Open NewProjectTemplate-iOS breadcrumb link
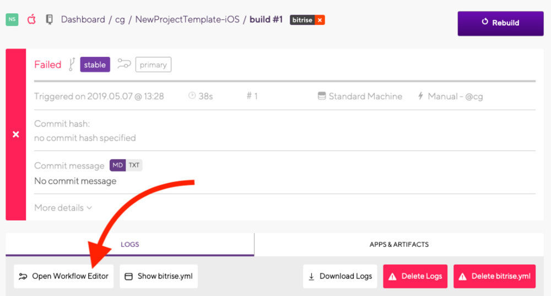The width and height of the screenshot is (551, 296). (187, 19)
